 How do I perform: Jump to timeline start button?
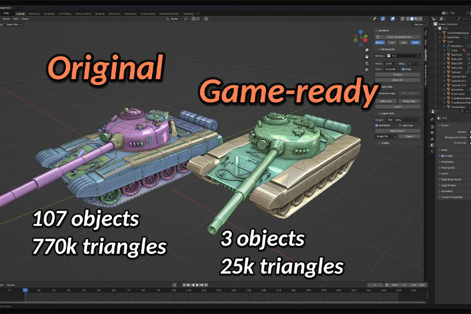coord(184,285)
